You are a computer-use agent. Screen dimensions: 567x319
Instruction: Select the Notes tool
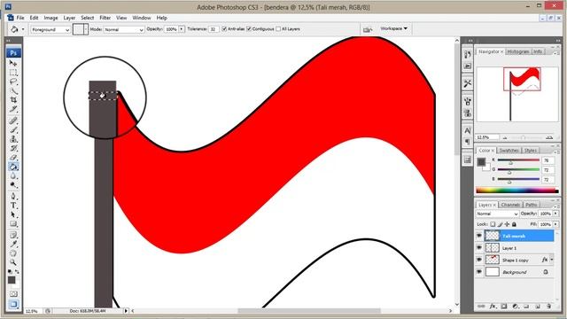pyautogui.click(x=13, y=235)
